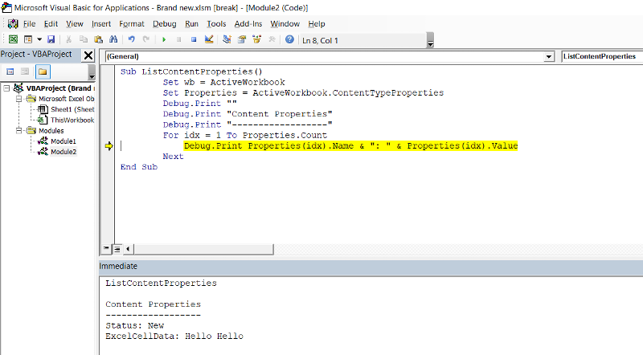Click the Paste clipboard icon
This screenshot has width=643, height=355.
[98, 39]
